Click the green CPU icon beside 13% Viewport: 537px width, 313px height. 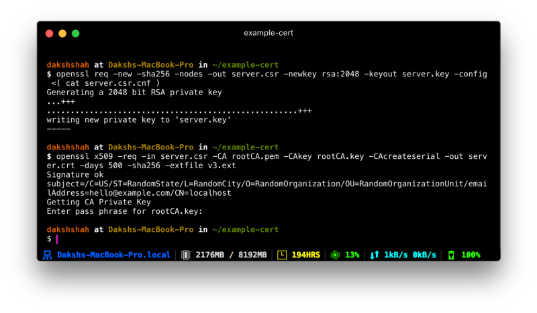pyautogui.click(x=335, y=255)
